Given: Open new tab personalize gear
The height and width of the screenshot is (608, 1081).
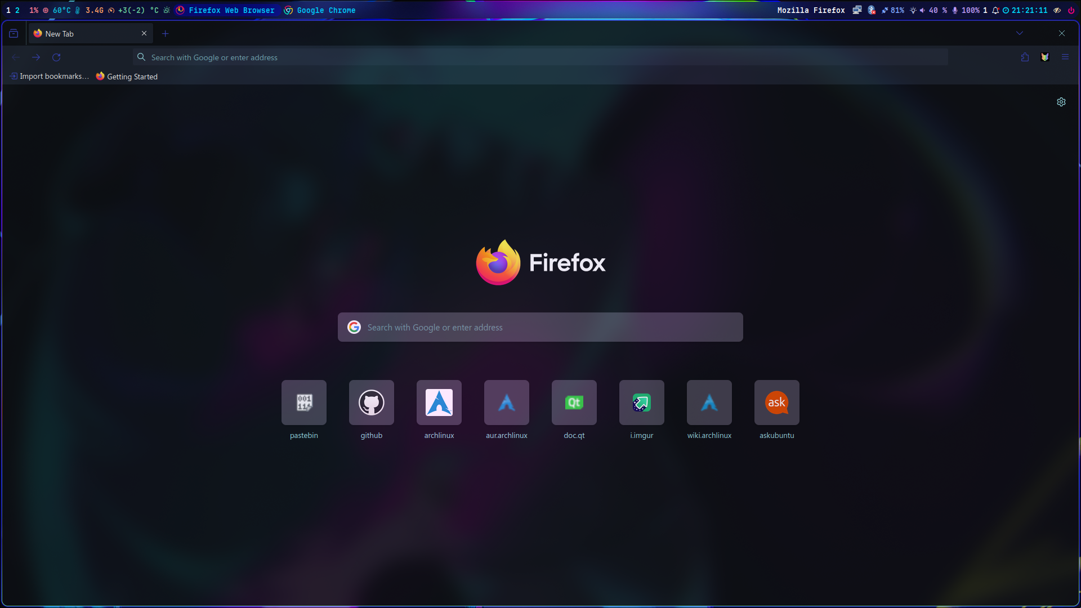Looking at the screenshot, I should pyautogui.click(x=1061, y=102).
